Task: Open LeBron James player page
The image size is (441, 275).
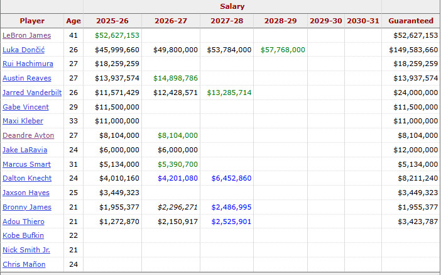Action: coord(27,35)
